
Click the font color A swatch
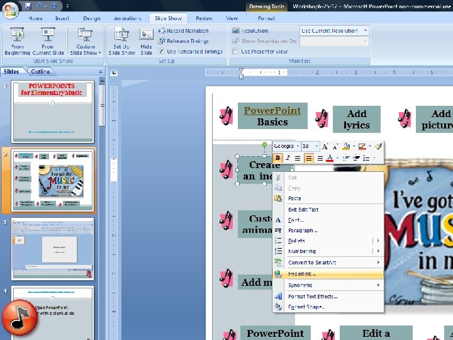pos(330,158)
